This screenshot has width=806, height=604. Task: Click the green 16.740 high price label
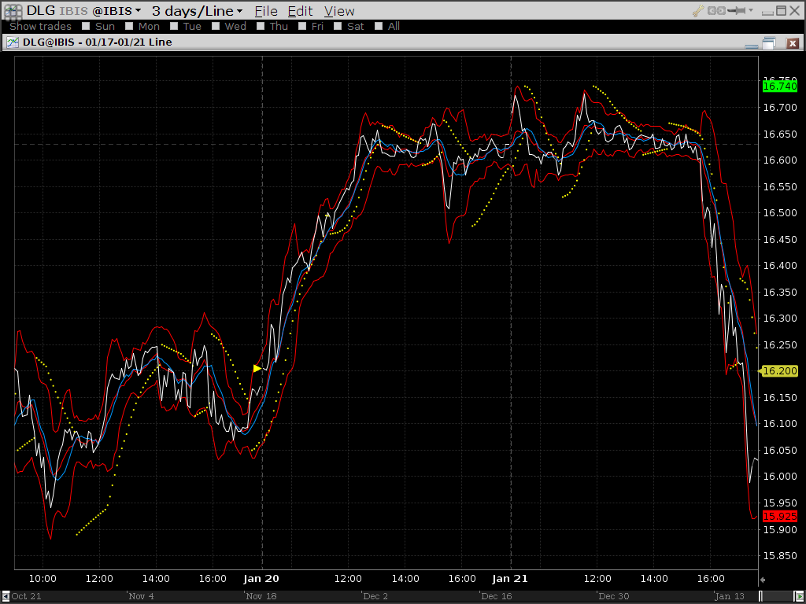(x=780, y=87)
